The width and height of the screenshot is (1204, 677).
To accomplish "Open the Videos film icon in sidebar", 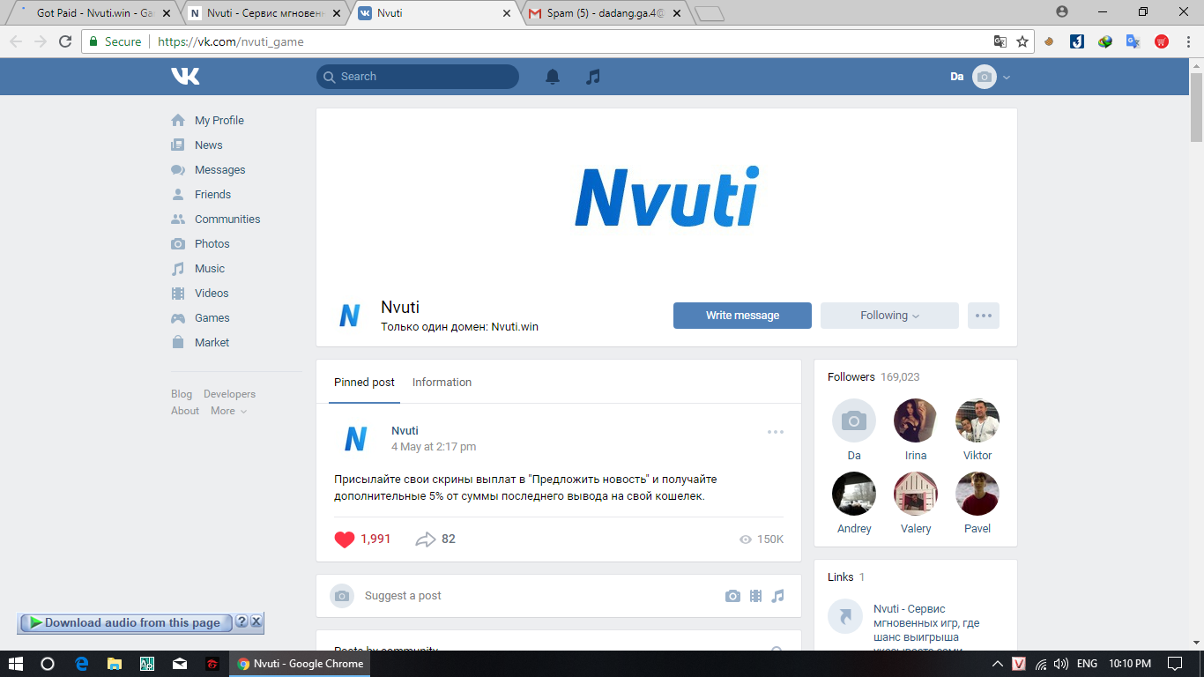I will [178, 293].
